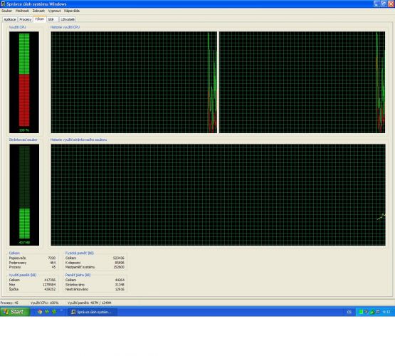Switch to the Procesy tab
The image size is (395, 356).
click(x=25, y=19)
